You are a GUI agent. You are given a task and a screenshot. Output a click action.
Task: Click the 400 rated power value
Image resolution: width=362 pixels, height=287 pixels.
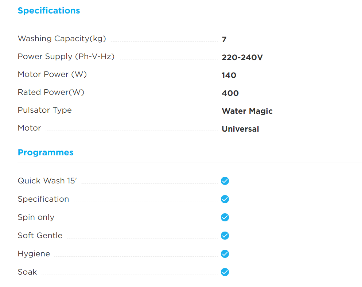pos(230,93)
